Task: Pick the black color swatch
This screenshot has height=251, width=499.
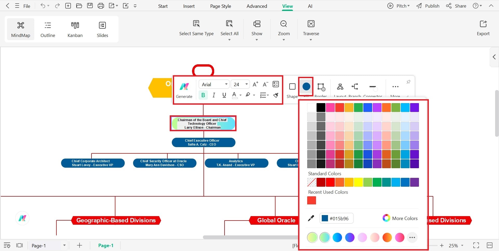Action: pyautogui.click(x=321, y=108)
